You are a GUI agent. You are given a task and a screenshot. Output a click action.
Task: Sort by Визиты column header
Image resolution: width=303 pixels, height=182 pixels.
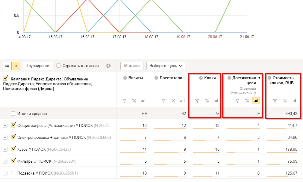tap(136, 78)
